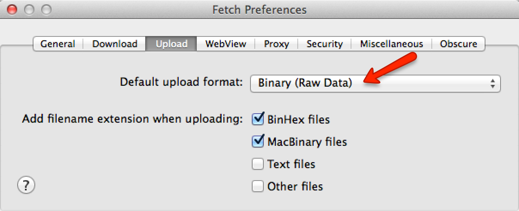Open the help question mark button

point(26,186)
